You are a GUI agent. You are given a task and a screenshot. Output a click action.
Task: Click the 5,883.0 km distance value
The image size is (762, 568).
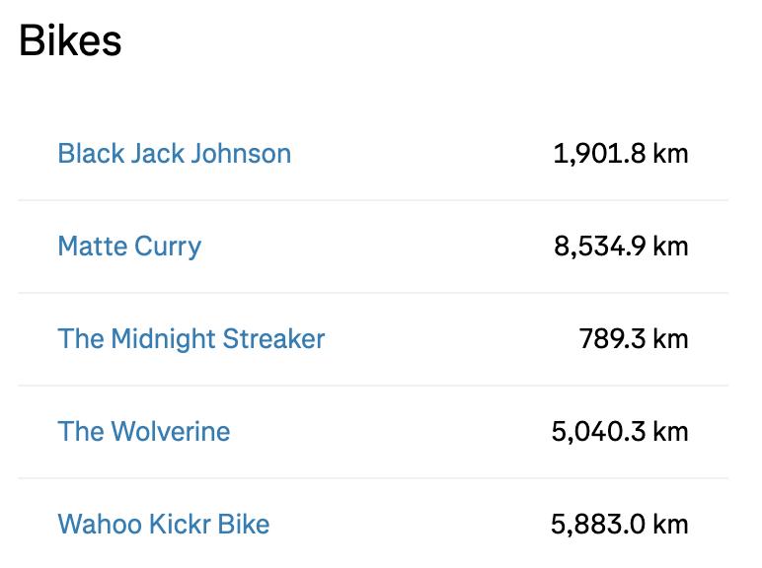point(620,525)
